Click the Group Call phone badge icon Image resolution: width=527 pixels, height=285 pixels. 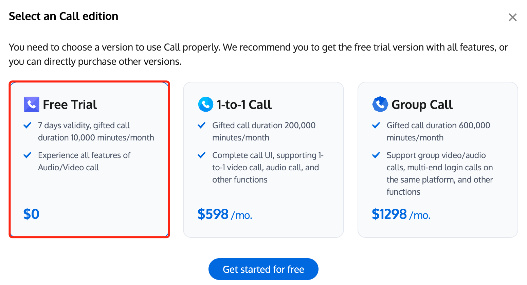pyautogui.click(x=380, y=104)
